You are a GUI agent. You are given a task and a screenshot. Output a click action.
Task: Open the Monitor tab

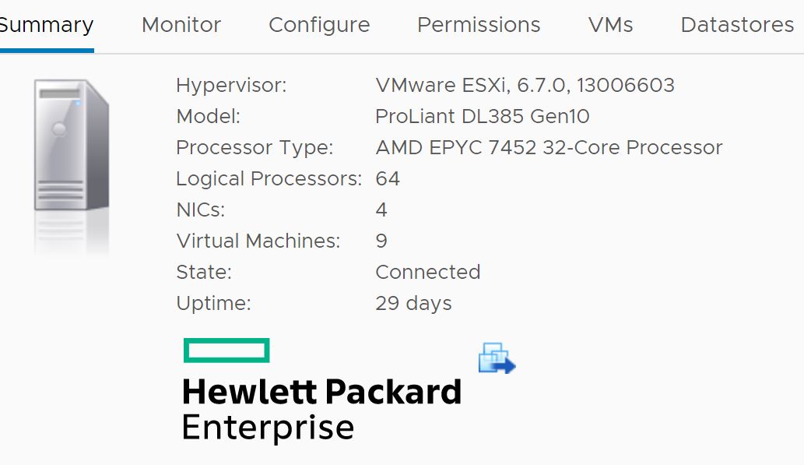(181, 25)
